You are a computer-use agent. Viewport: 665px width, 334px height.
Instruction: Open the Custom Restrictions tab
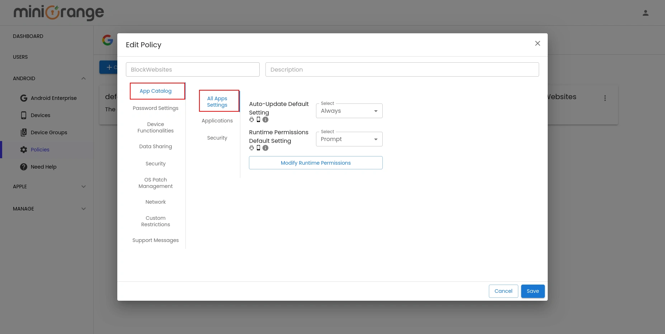(155, 221)
